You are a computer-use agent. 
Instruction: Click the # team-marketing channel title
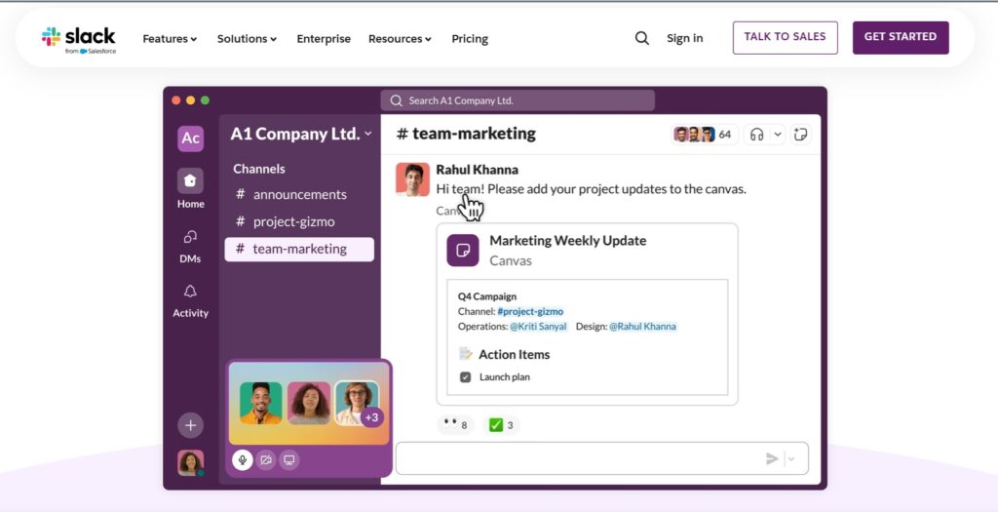pyautogui.click(x=466, y=134)
